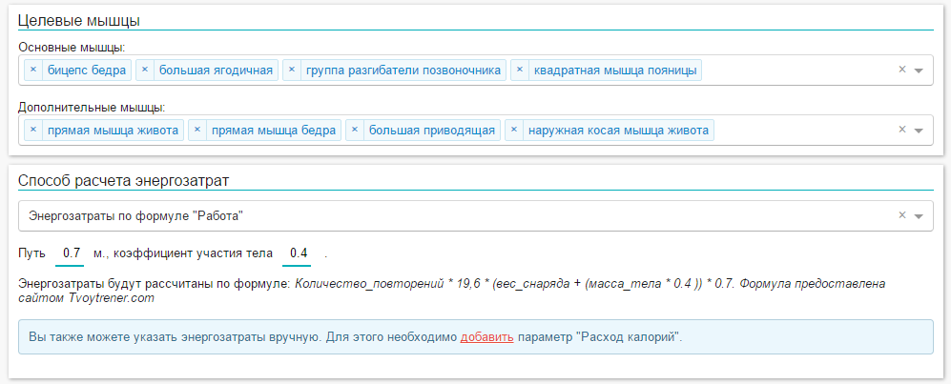This screenshot has height=384, width=951.
Task: Remove the «прямая мышца живота» tag
Action: point(32,130)
